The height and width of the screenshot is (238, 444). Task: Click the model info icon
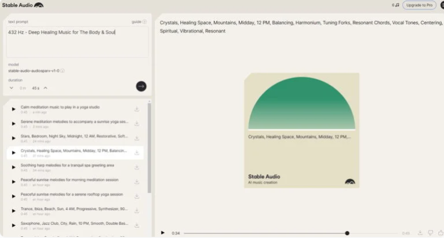(63, 71)
